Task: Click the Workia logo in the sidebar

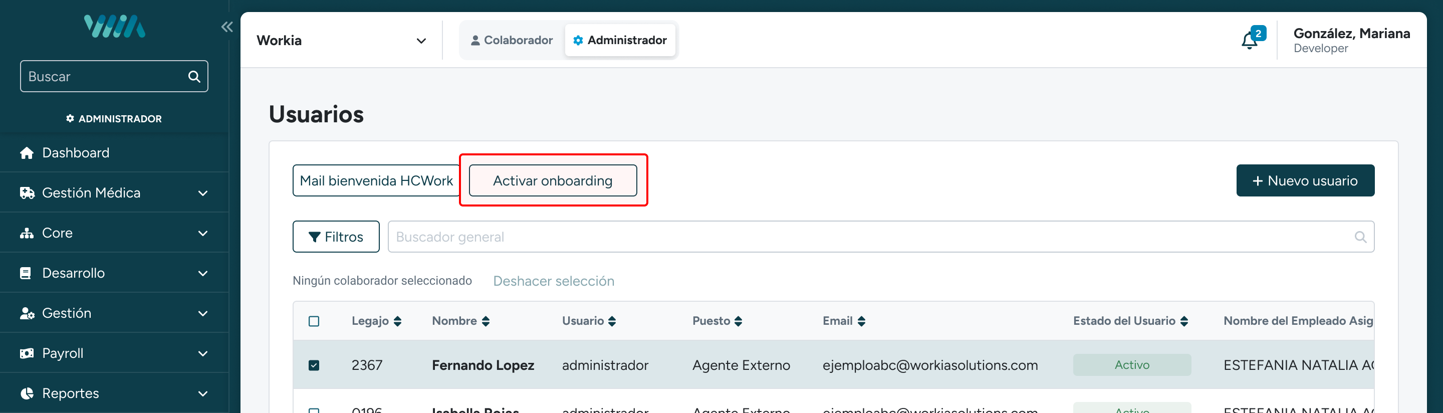Action: click(x=114, y=27)
